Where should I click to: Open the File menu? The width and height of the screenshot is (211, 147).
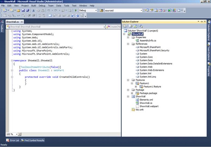point(3,6)
